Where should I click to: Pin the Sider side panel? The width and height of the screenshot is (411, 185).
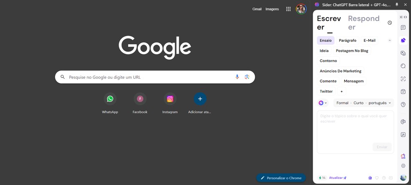click(397, 5)
